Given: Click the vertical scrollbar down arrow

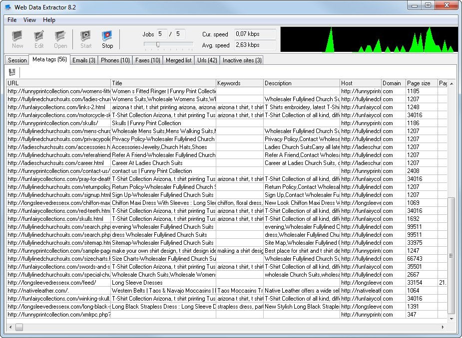Looking at the screenshot, I should click(x=452, y=319).
